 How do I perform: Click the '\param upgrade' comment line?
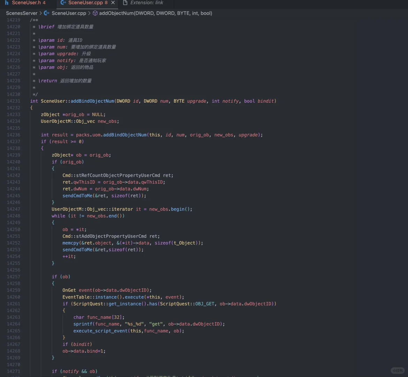pos(62,54)
